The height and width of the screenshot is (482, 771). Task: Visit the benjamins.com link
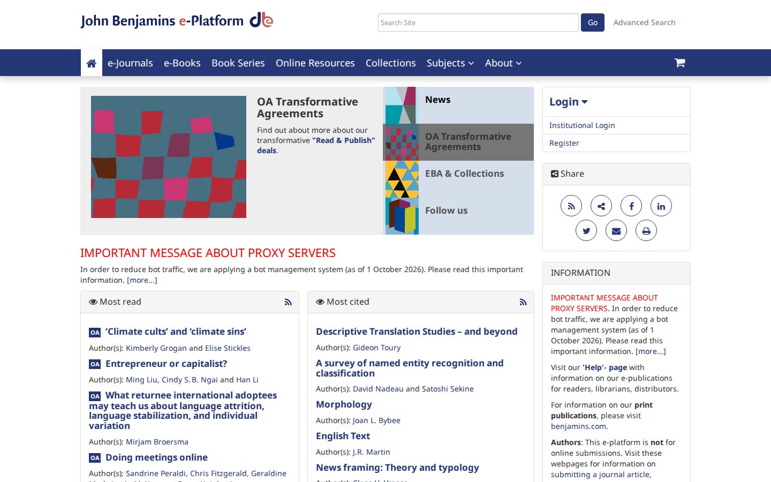[579, 426]
